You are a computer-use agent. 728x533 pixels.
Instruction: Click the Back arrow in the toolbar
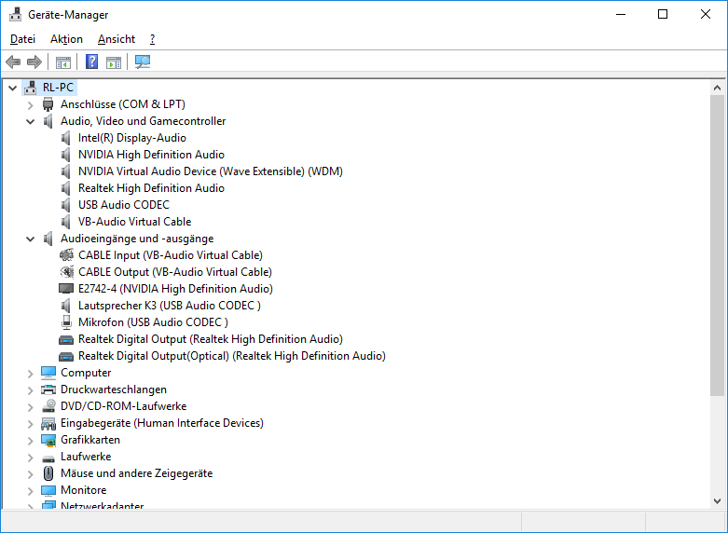(13, 62)
